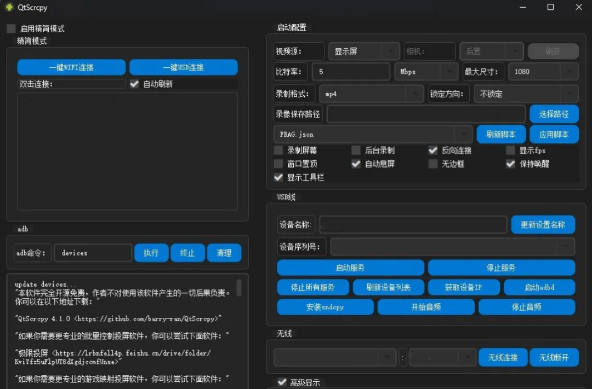Image resolution: width=592 pixels, height=389 pixels.
Task: Click the 执行 adb button
Action: [151, 253]
